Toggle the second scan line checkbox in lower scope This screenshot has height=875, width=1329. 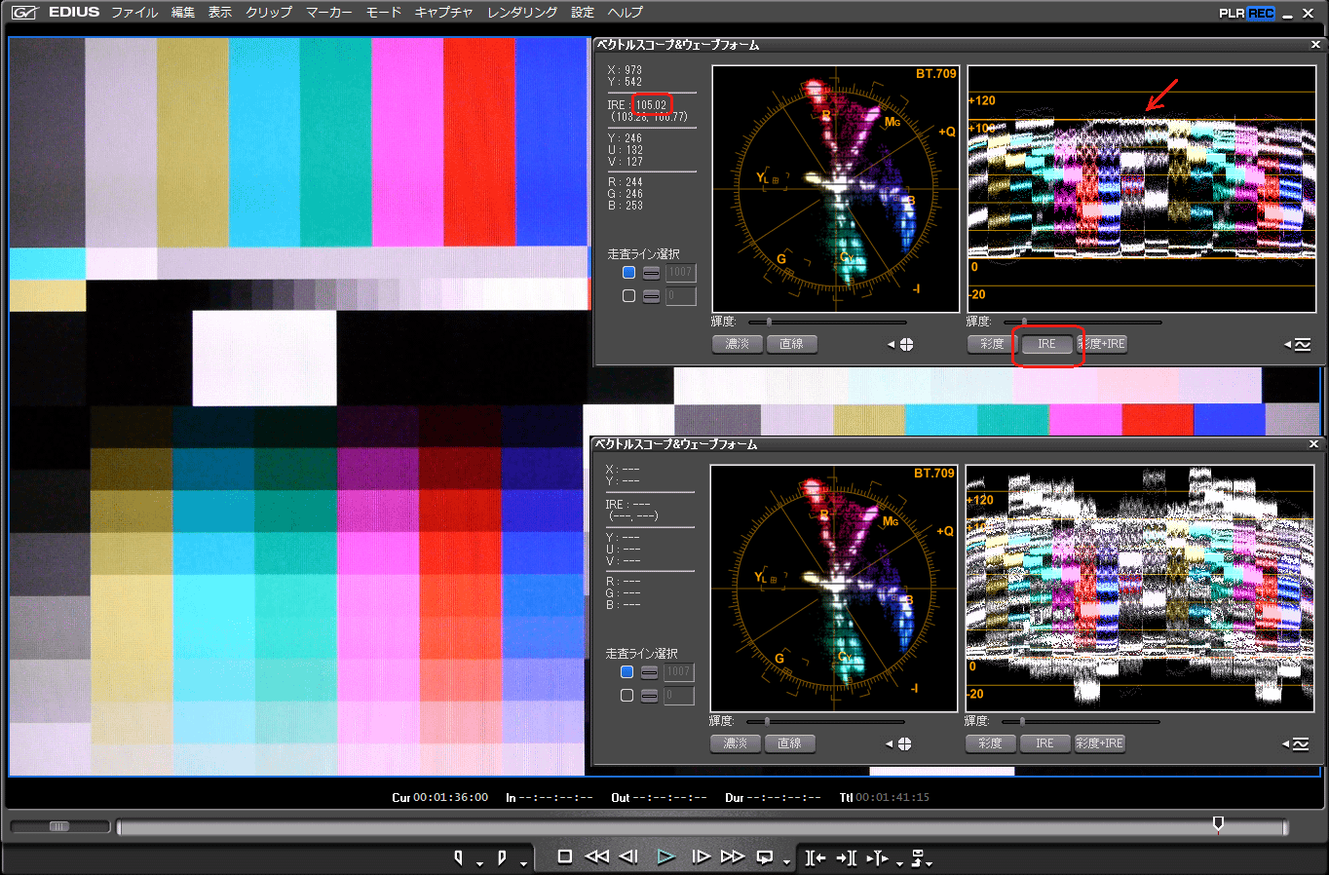click(627, 696)
